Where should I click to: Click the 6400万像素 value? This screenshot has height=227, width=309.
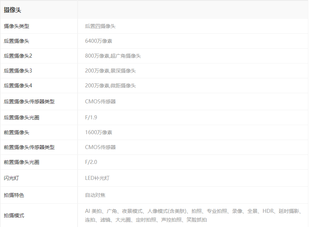click(99, 41)
